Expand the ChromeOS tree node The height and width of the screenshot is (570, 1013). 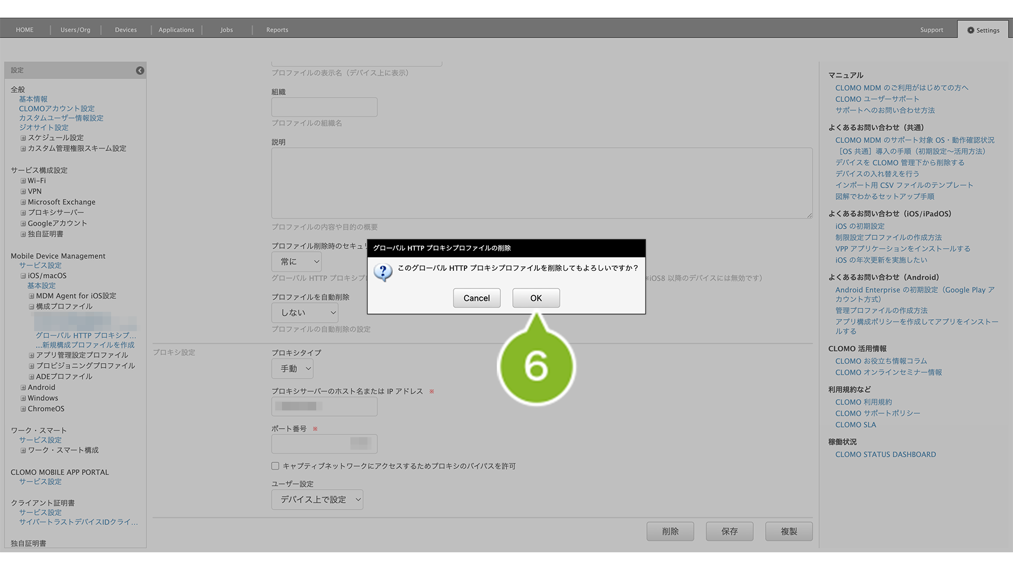coord(23,409)
